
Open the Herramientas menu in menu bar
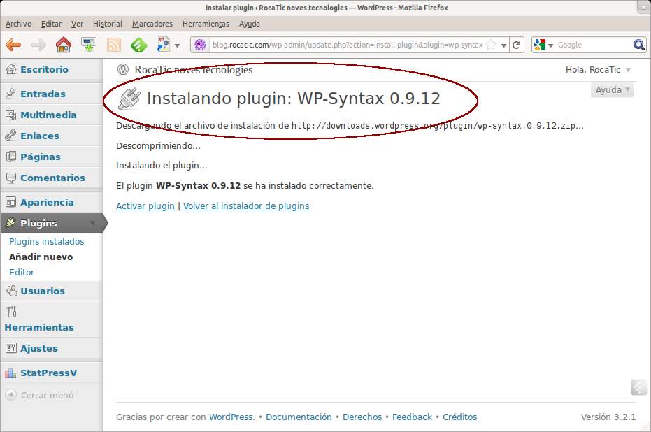click(206, 24)
